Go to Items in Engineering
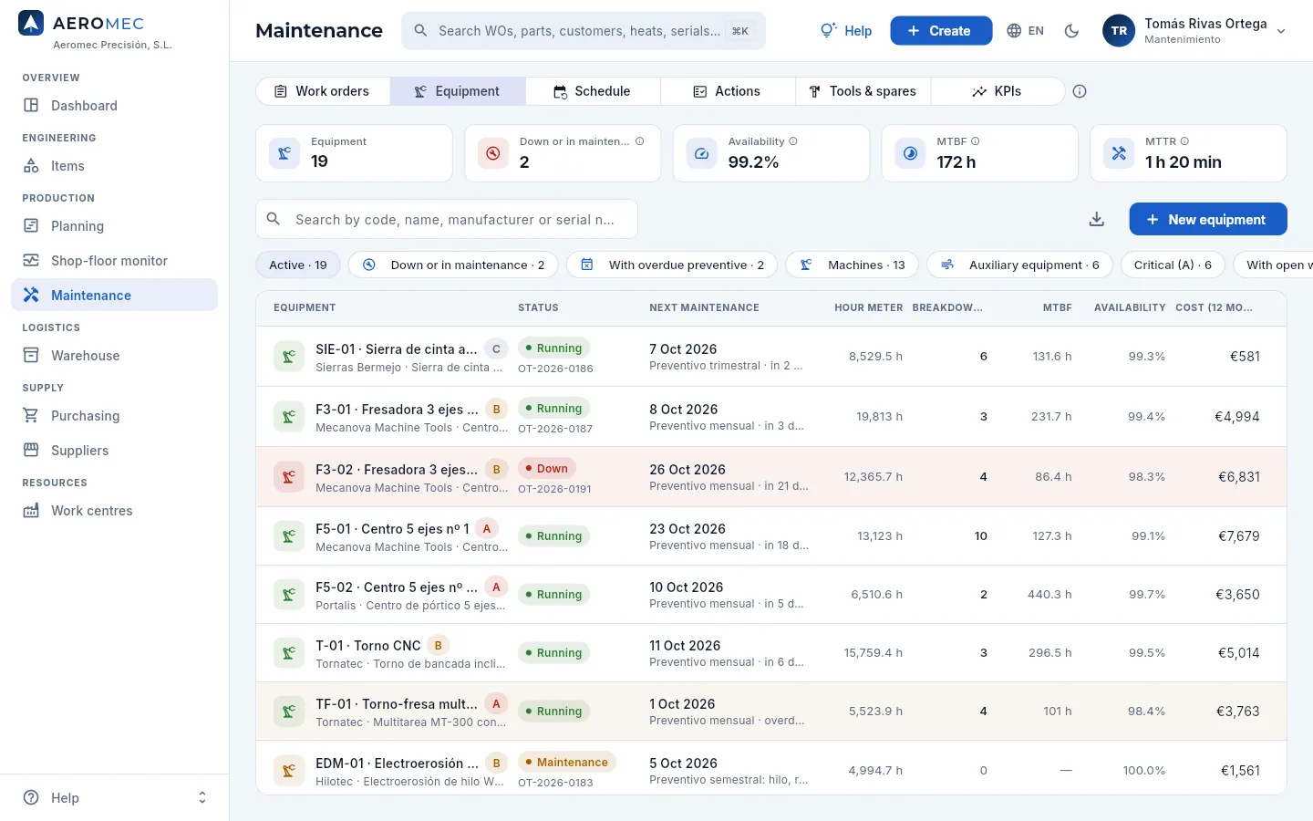Image resolution: width=1313 pixels, height=821 pixels. point(115,166)
